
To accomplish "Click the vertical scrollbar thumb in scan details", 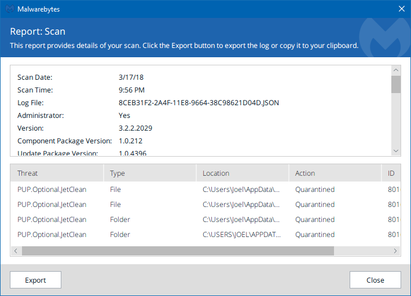I will coord(396,84).
